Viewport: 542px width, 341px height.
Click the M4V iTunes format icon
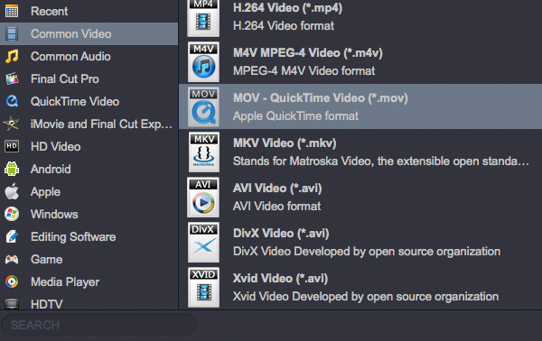click(203, 62)
